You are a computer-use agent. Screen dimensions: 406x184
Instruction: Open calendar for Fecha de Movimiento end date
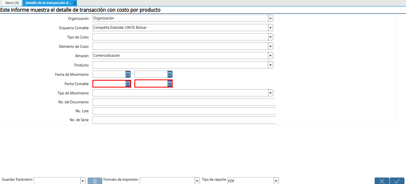click(170, 74)
